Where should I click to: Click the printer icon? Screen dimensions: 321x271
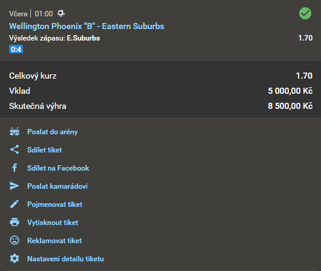tap(15, 223)
